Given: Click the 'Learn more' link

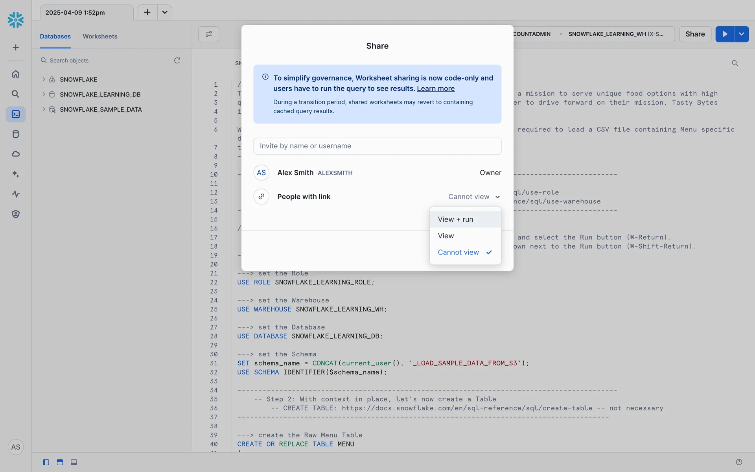Looking at the screenshot, I should 435,88.
